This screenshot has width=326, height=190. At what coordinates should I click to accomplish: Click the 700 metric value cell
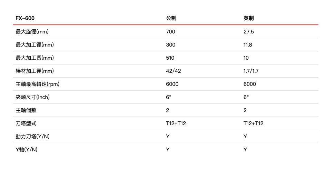tap(170, 32)
